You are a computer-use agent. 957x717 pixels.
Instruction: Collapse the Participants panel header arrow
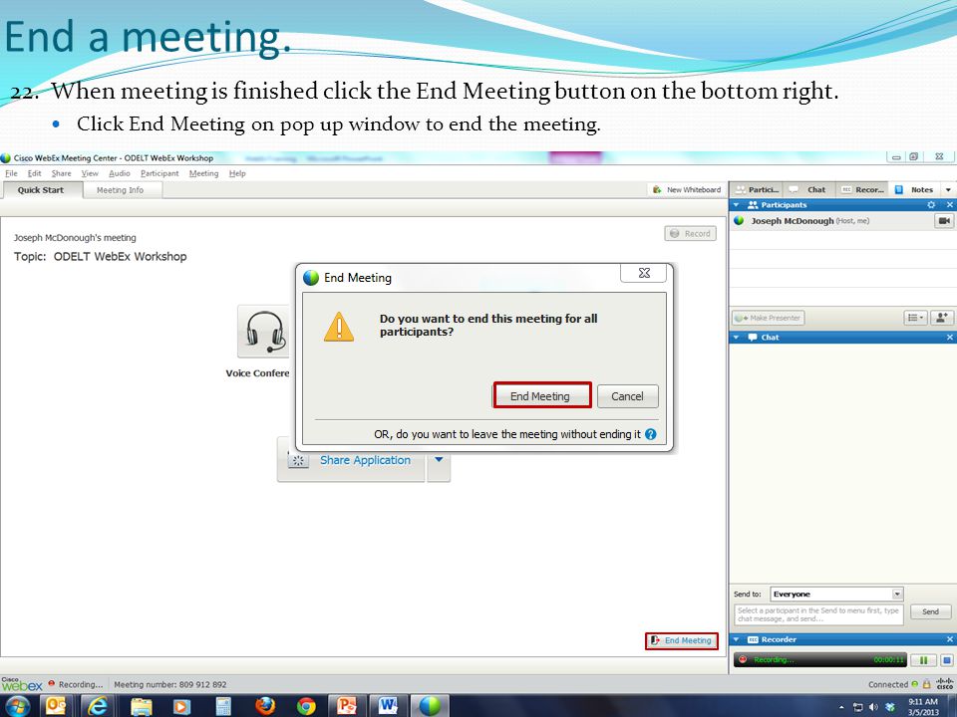click(736, 205)
